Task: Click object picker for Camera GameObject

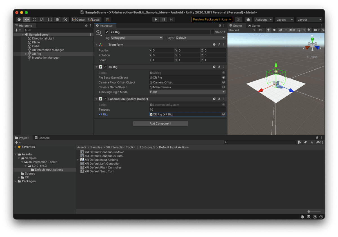Action: 224,87
